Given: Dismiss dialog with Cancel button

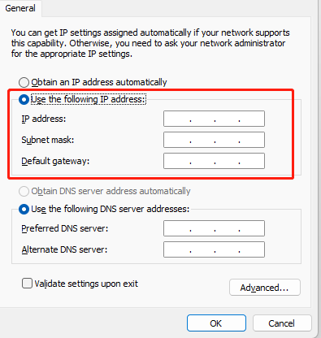Looking at the screenshot, I should pos(282,323).
